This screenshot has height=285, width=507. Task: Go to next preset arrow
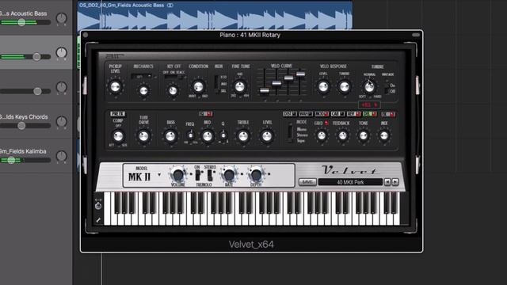click(x=395, y=182)
